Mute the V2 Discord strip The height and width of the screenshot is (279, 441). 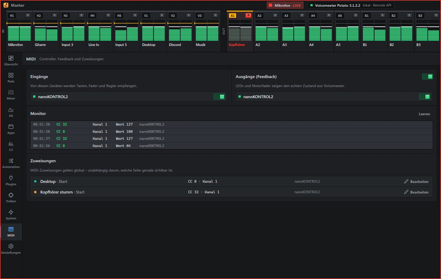(x=189, y=16)
